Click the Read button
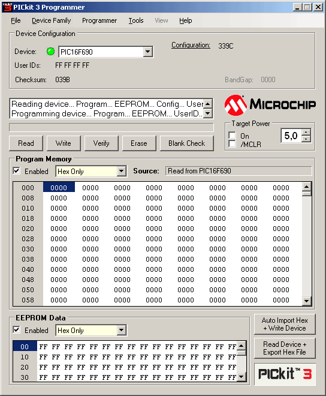The image size is (326, 396). [26, 143]
